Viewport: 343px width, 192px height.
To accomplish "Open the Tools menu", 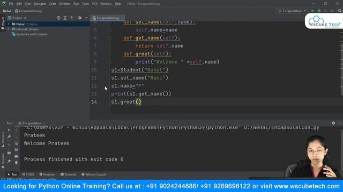I will coord(85,4).
